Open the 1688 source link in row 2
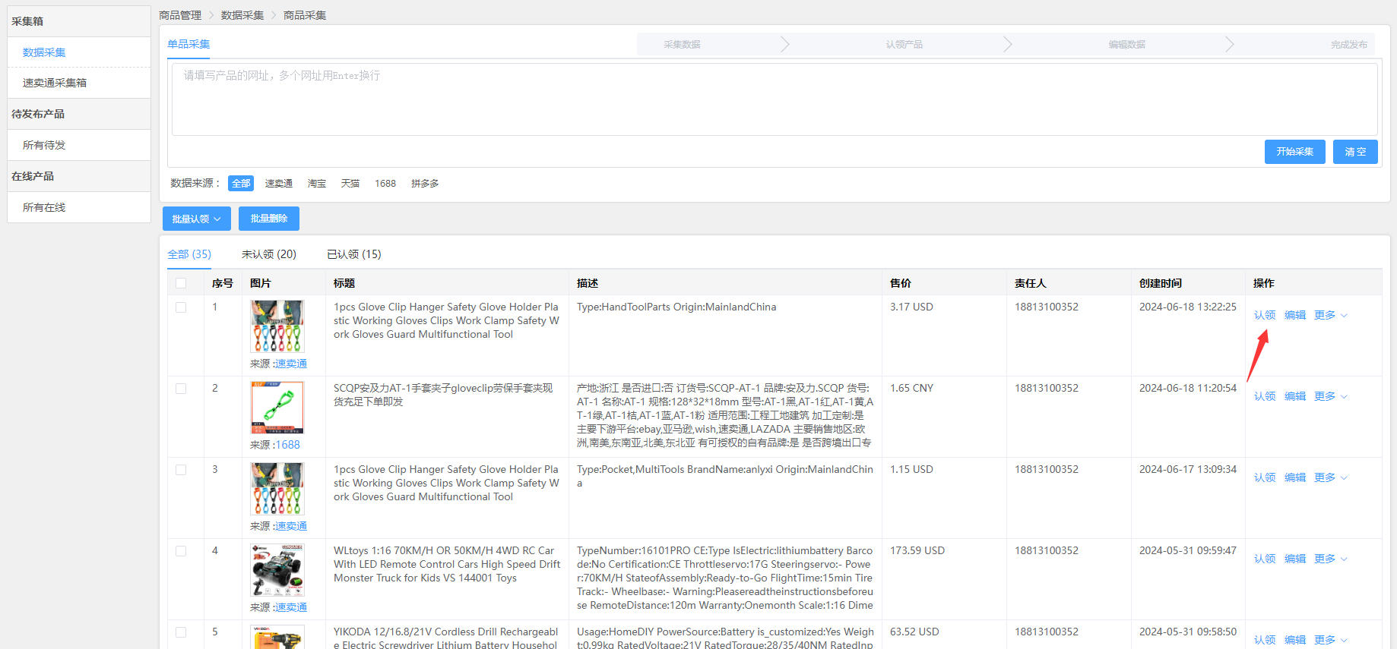 tap(288, 445)
